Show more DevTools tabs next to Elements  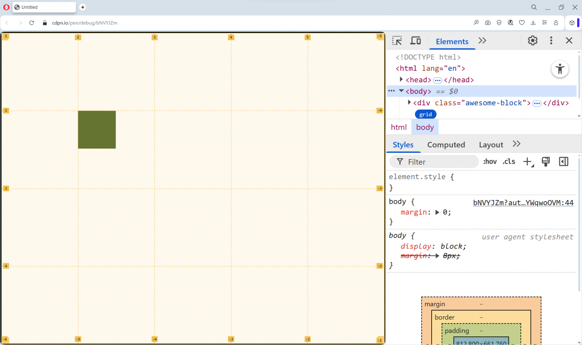pos(482,41)
